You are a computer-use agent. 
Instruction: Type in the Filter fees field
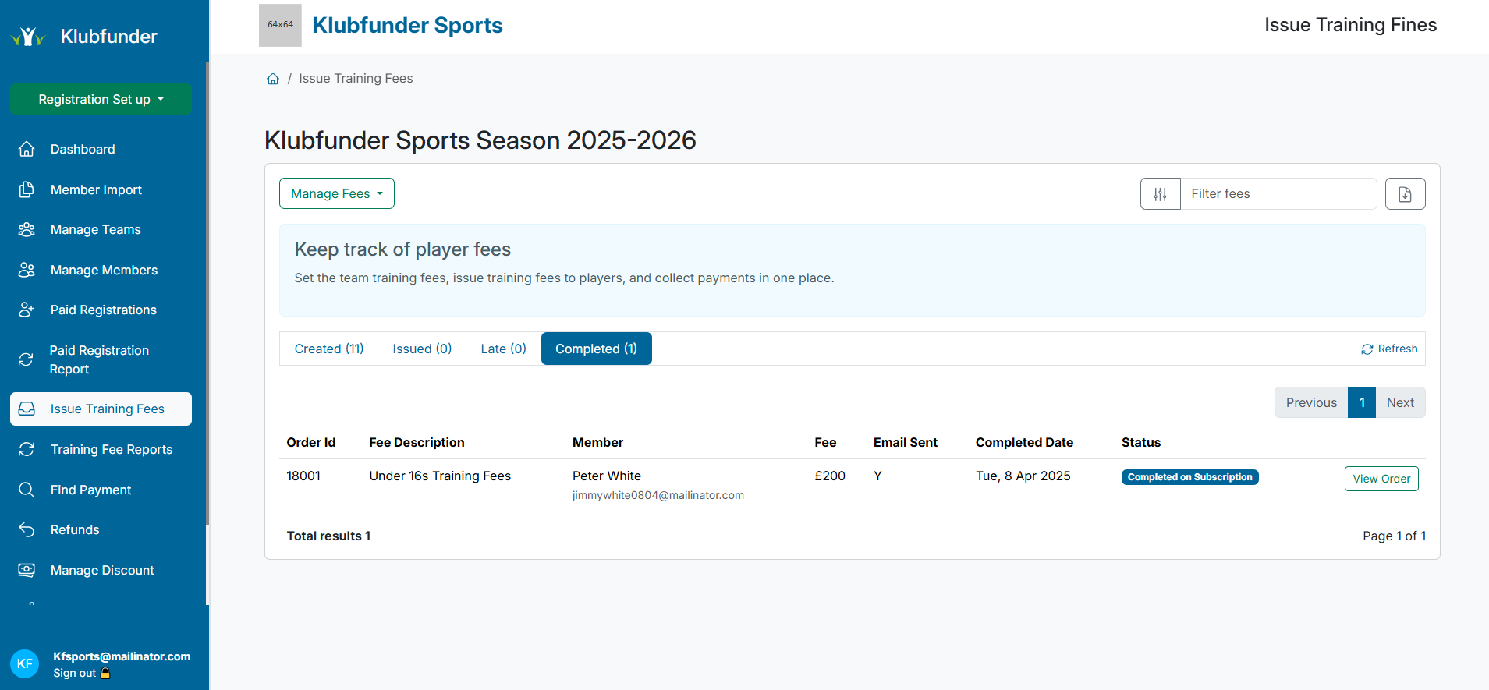[1278, 194]
